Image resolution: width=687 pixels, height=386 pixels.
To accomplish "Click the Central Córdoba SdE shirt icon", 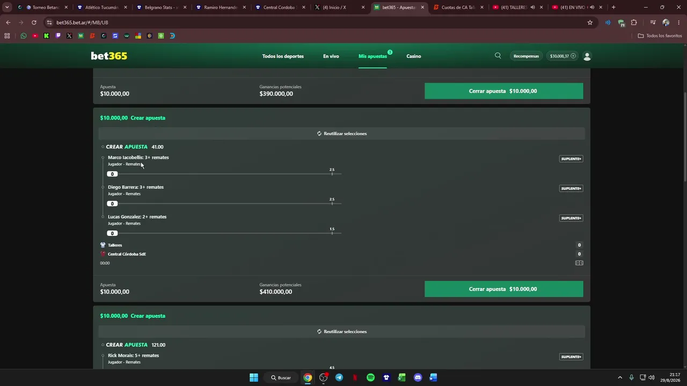I will coord(103,254).
